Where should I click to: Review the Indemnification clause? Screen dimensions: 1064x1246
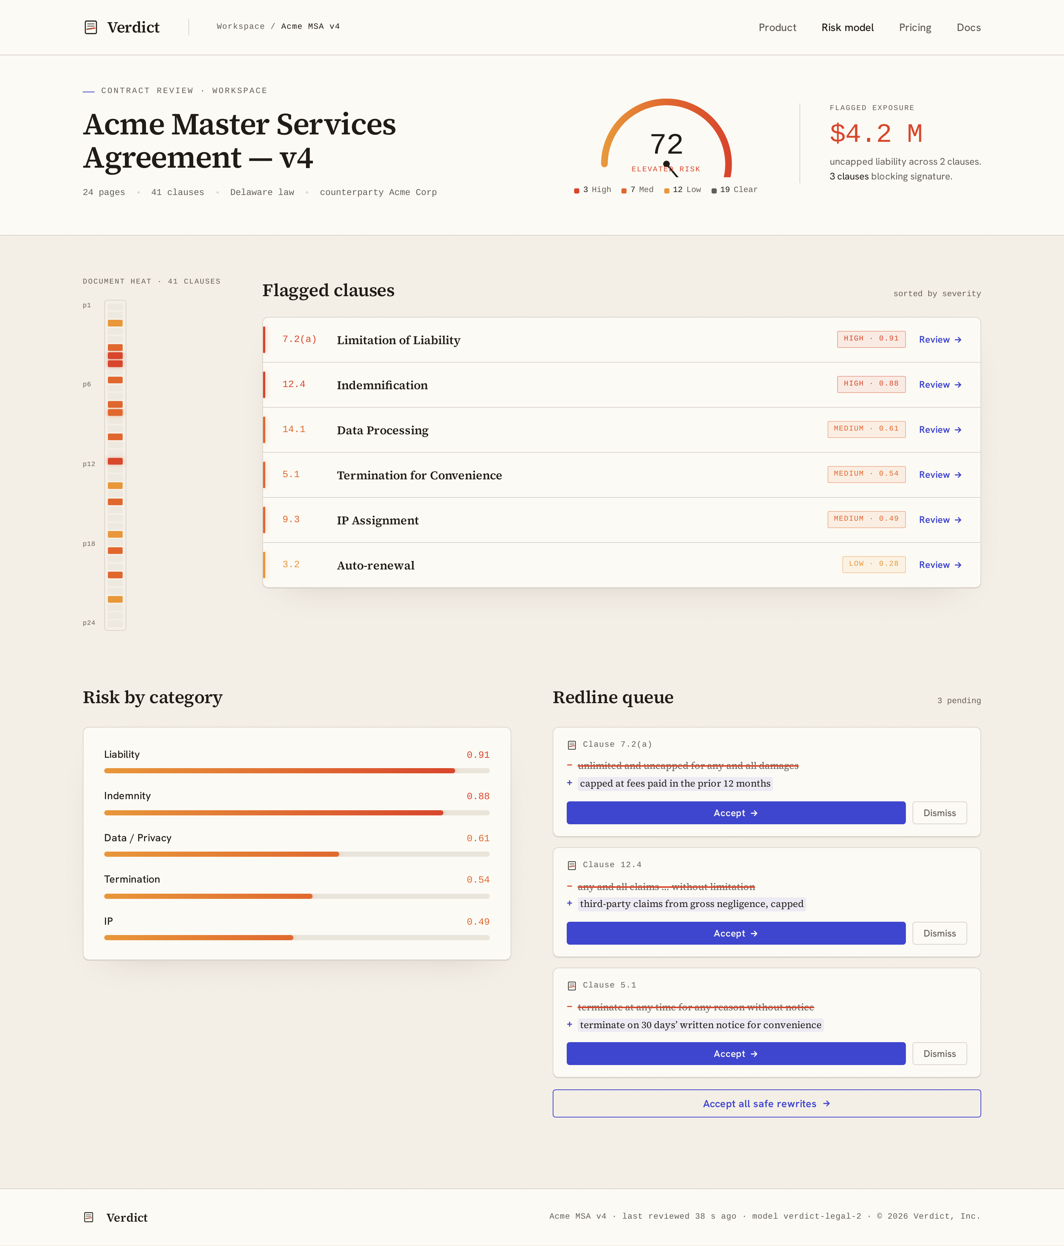pyautogui.click(x=940, y=385)
